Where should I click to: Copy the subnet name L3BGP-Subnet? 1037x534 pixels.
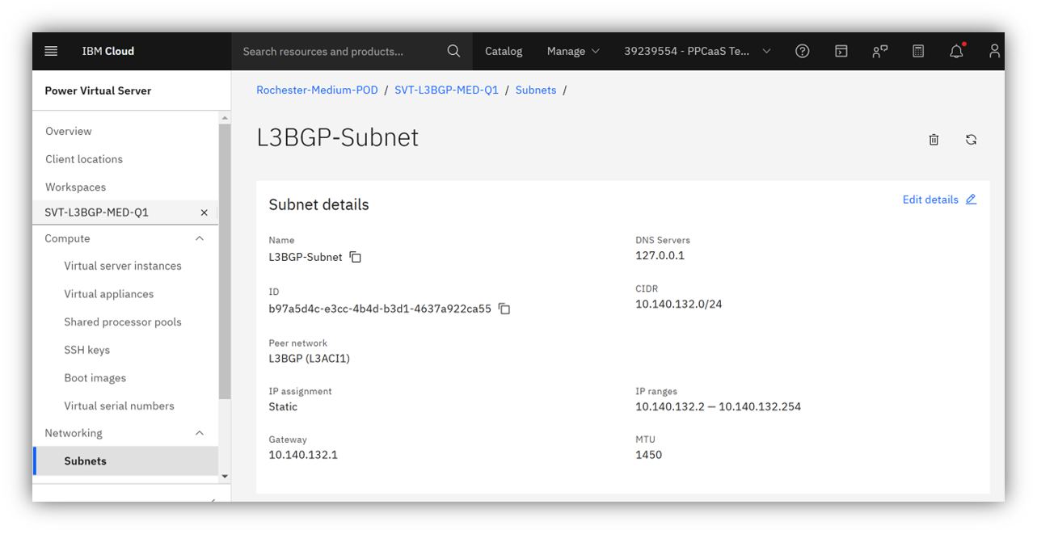(x=355, y=257)
